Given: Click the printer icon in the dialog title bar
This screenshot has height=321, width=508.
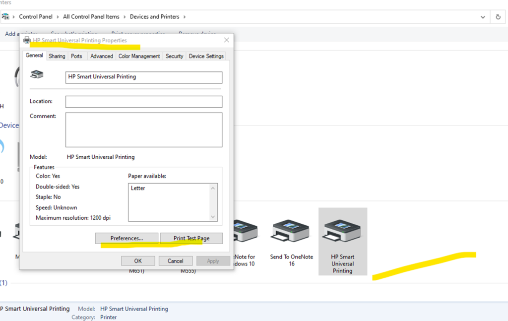Looking at the screenshot, I should 27,40.
